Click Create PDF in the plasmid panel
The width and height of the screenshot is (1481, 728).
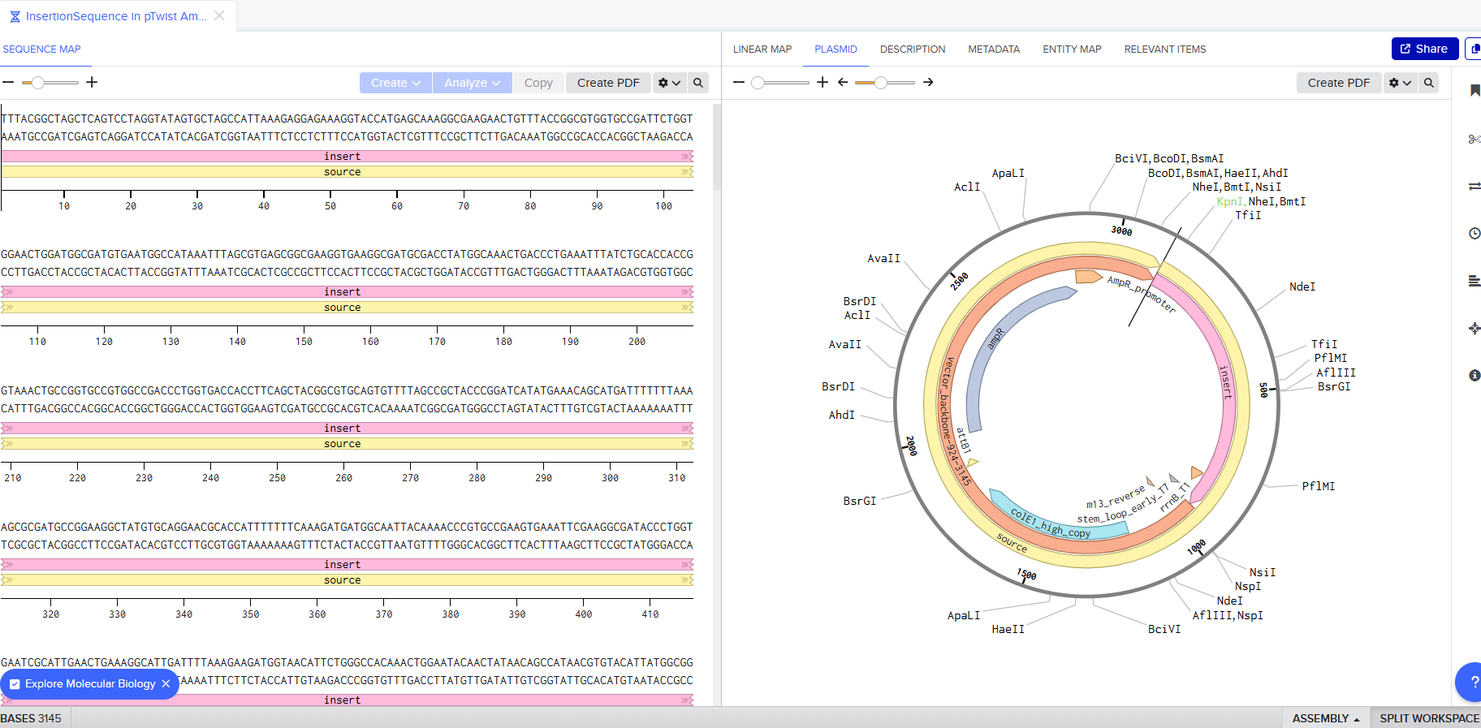(x=1338, y=83)
